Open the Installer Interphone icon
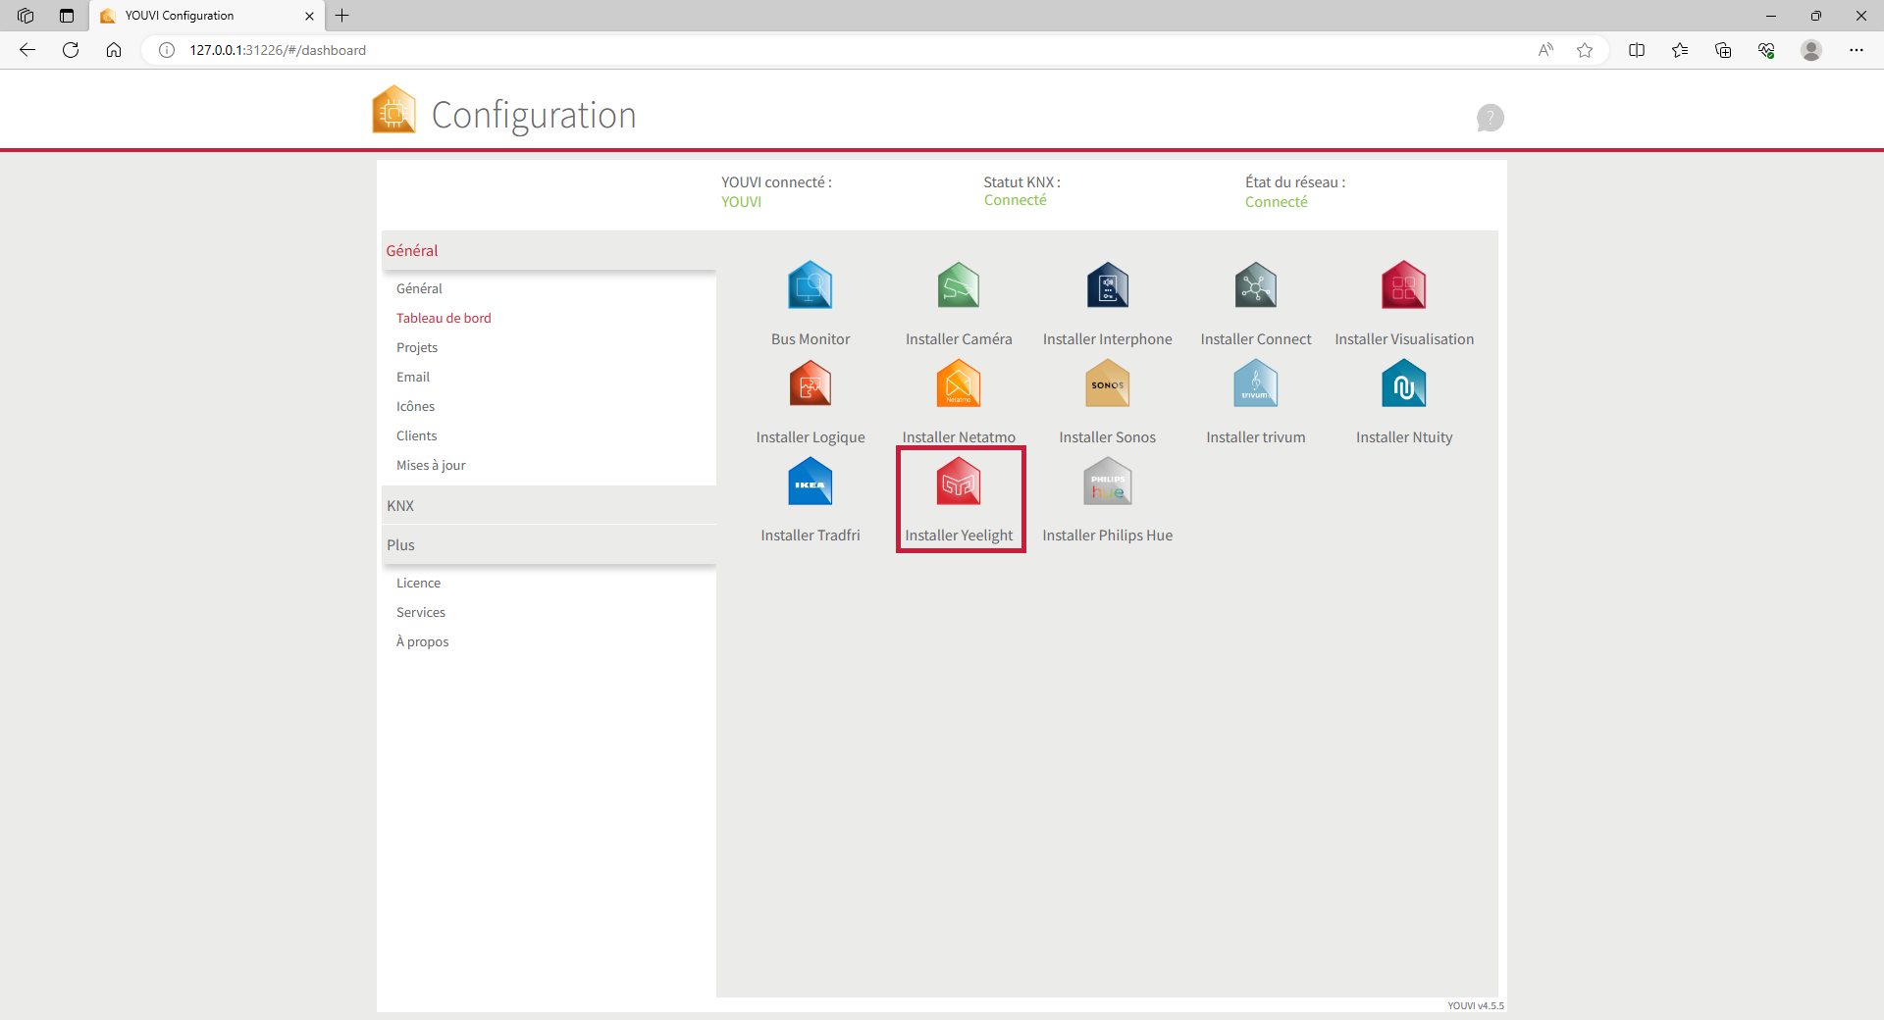Image resolution: width=1884 pixels, height=1020 pixels. 1108,285
